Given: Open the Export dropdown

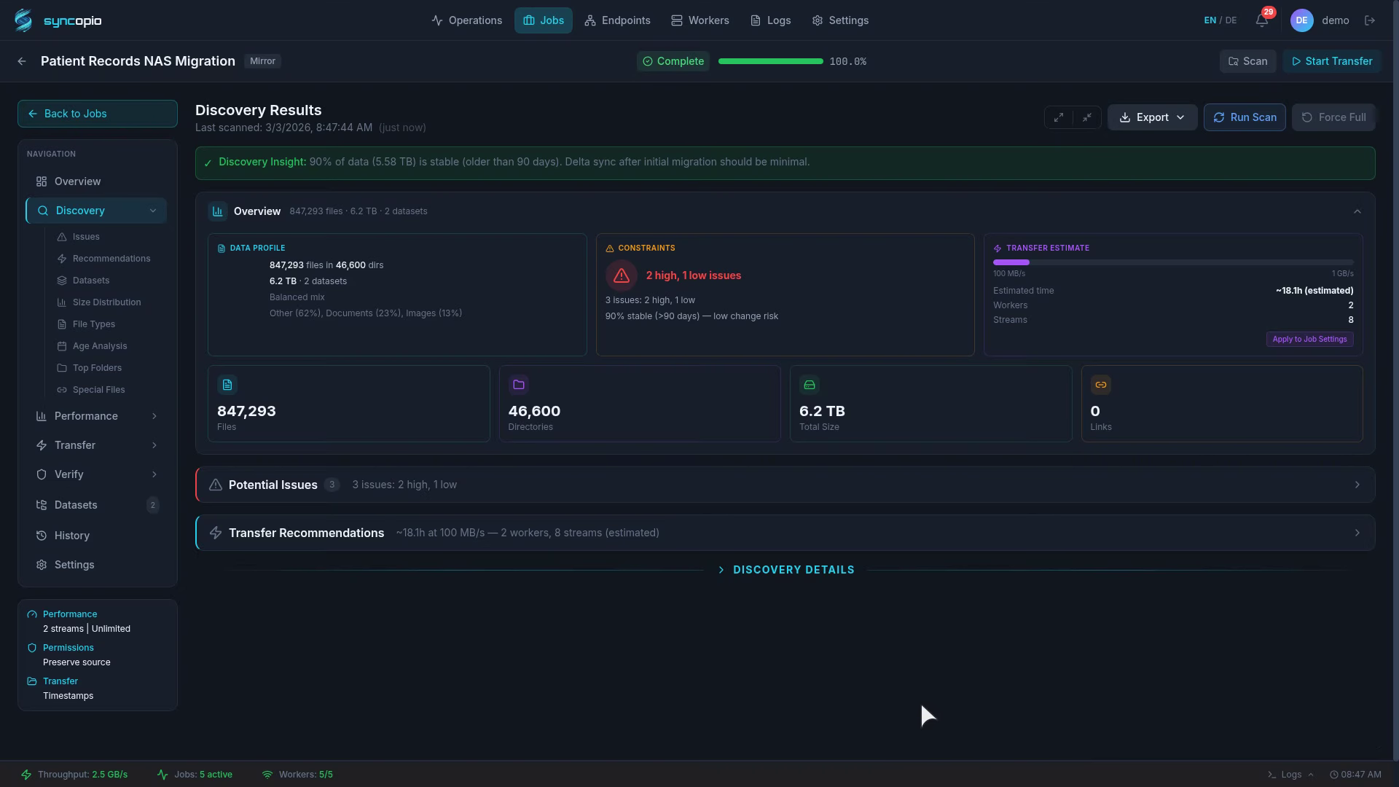Looking at the screenshot, I should click(1152, 117).
